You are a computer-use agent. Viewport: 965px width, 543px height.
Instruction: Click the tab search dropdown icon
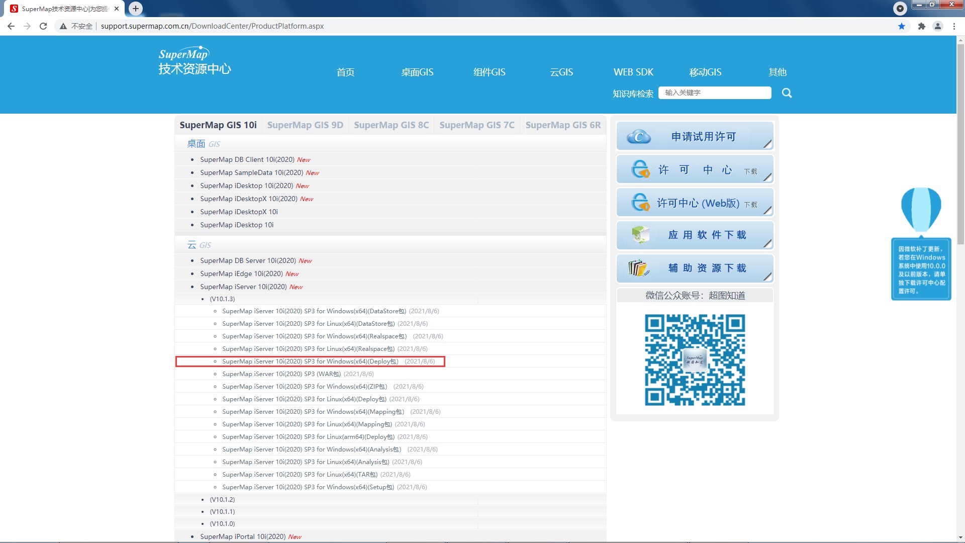tap(900, 8)
